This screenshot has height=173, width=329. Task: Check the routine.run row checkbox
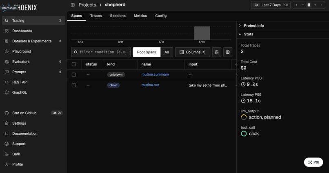74,85
